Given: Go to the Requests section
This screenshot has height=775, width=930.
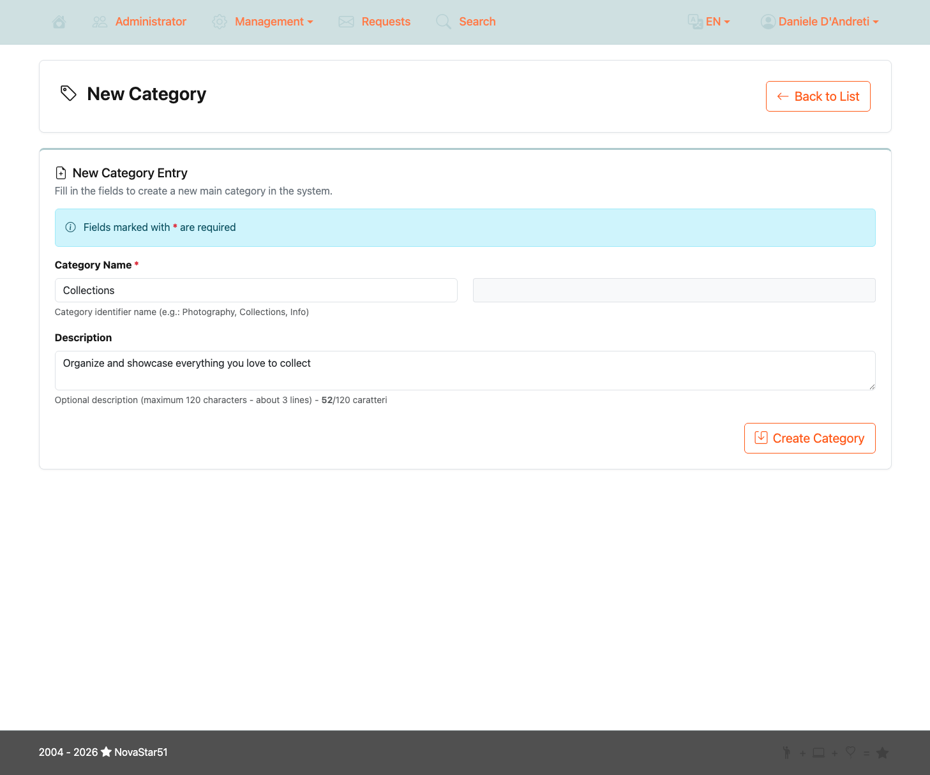Looking at the screenshot, I should 386,21.
